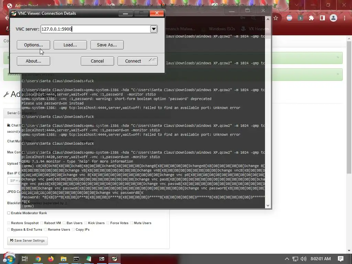This screenshot has height=264, width=352.
Task: Toggle the Copy IPs permission
Action: click(x=74, y=229)
